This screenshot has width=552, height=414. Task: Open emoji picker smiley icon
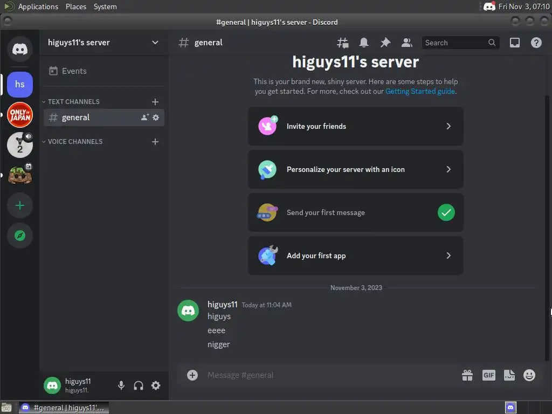click(x=529, y=375)
